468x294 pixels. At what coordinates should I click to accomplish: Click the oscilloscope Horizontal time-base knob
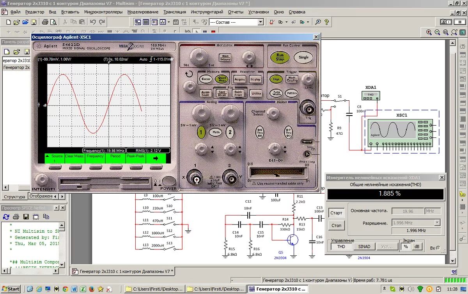pyautogui.click(x=200, y=57)
